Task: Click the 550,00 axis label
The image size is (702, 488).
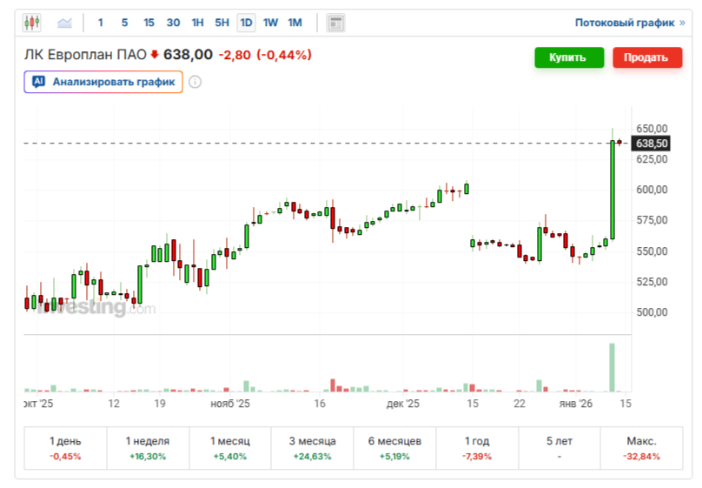Action: click(652, 251)
